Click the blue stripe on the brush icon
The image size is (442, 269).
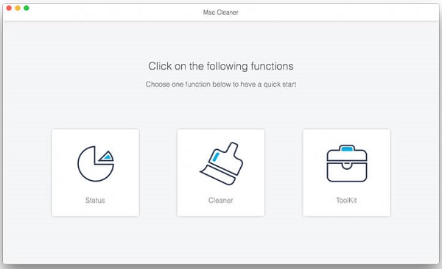pyautogui.click(x=216, y=157)
